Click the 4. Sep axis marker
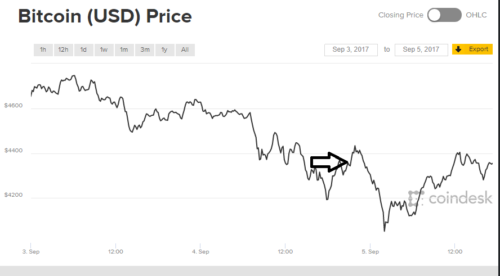The height and width of the screenshot is (276, 500). 200,251
